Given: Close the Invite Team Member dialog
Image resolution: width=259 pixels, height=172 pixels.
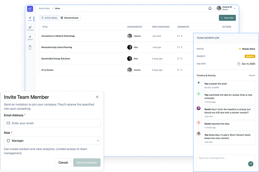Looking at the screenshot, I should point(97,97).
